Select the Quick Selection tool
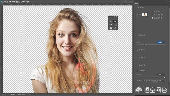 tap(111, 21)
